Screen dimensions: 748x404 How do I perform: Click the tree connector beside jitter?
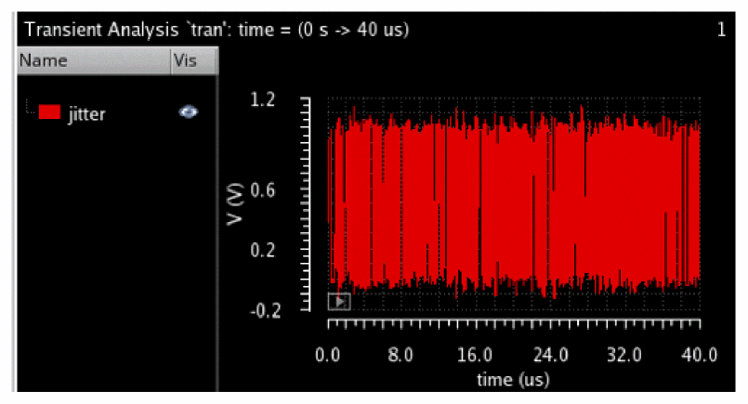pos(31,108)
